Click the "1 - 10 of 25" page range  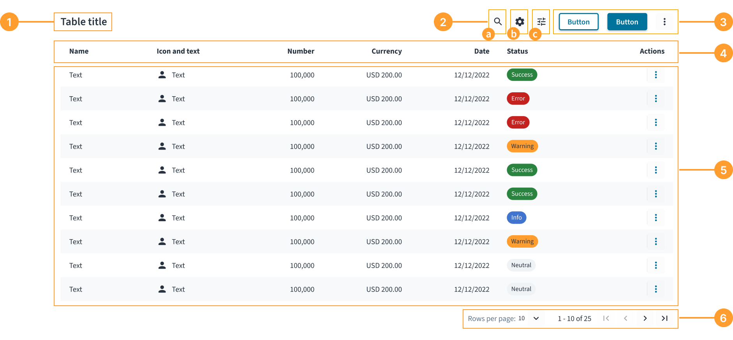click(x=574, y=319)
